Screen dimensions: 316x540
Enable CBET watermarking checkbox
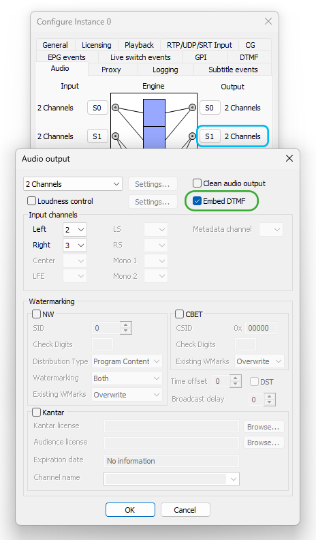[180, 314]
